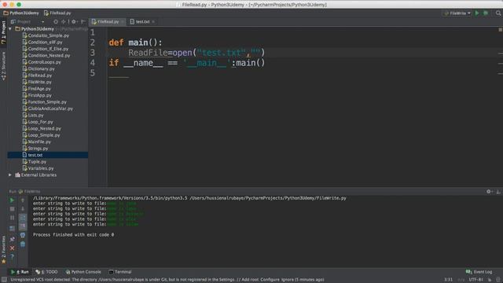Clear console output with trash icon
The image size is (503, 283).
point(23,244)
